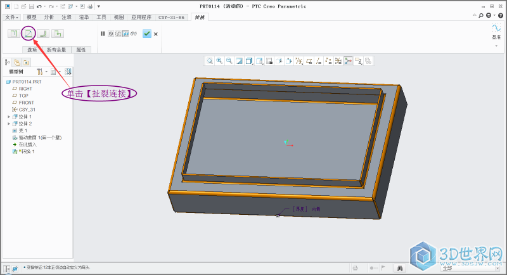Click the New file icon in quick access
507x275 pixels.
coord(16,6)
